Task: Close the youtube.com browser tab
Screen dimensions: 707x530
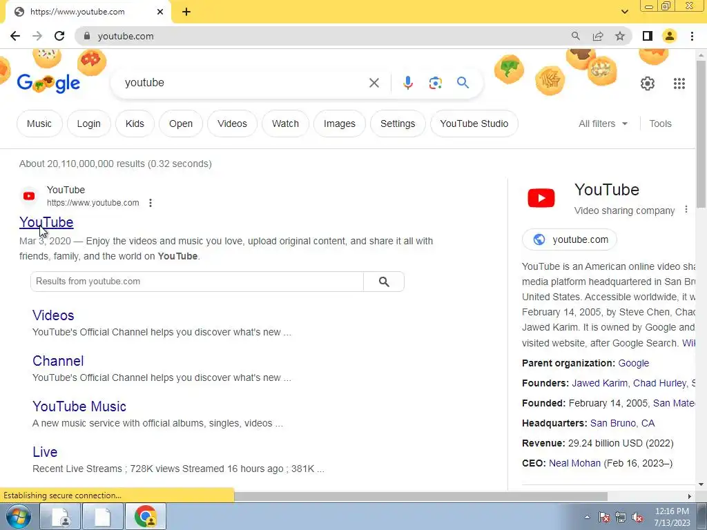Action: click(x=160, y=12)
